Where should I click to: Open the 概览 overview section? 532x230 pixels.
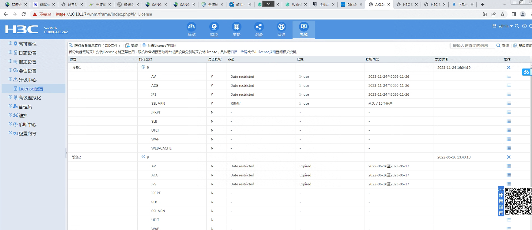coord(191,30)
